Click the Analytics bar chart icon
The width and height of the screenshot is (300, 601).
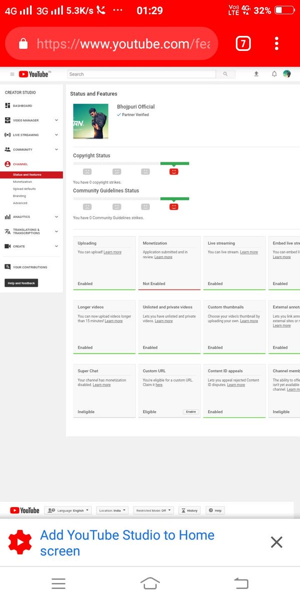pos(7,217)
